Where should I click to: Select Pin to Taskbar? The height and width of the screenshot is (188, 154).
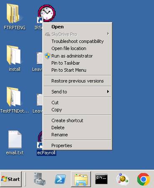tap(77, 63)
